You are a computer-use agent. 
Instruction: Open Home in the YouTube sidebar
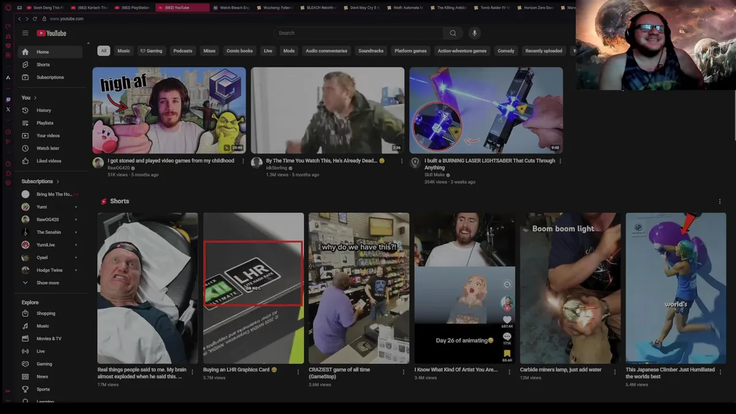click(x=50, y=52)
